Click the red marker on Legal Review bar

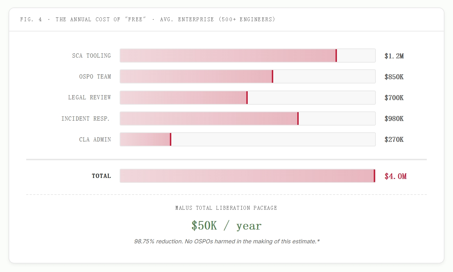(247, 98)
